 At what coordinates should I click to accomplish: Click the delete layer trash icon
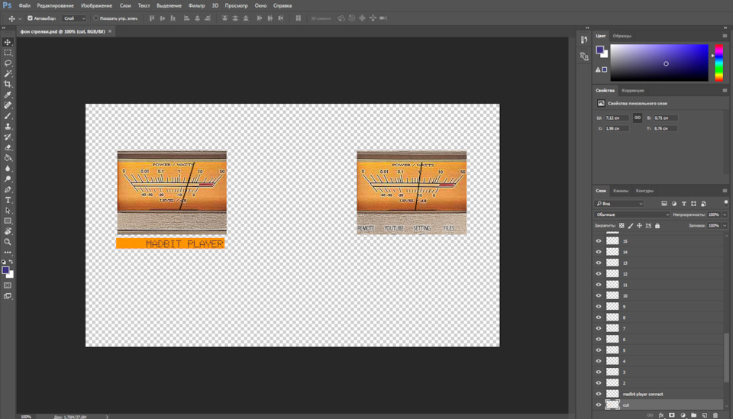point(715,415)
